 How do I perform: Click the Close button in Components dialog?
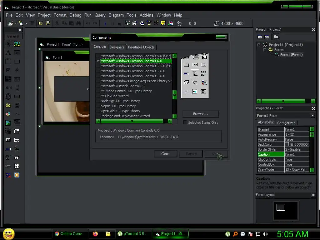(x=165, y=154)
